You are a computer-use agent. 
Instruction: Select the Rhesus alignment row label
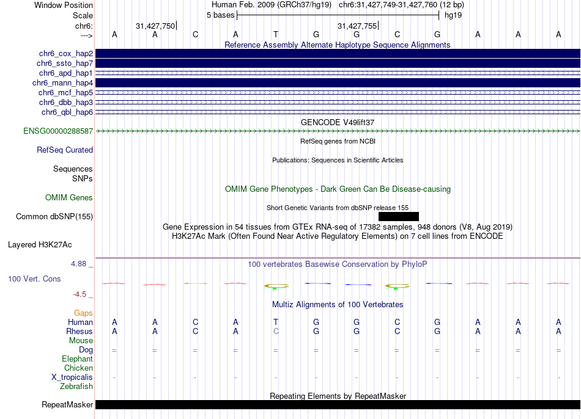click(x=80, y=331)
